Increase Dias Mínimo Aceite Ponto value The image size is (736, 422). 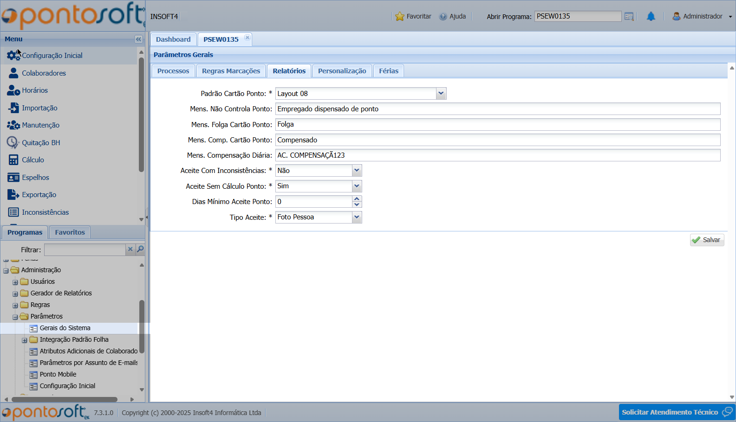(x=357, y=199)
